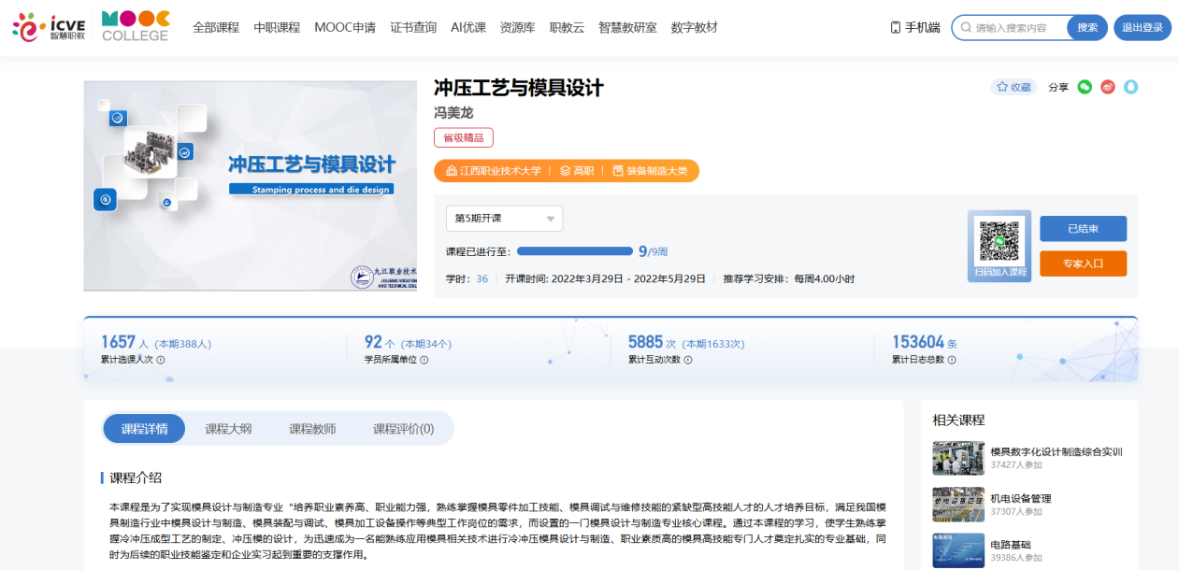Viewport: 1179px width, 570px height.
Task: Click info icon beside 累计日志总数
Action: pyautogui.click(x=952, y=360)
